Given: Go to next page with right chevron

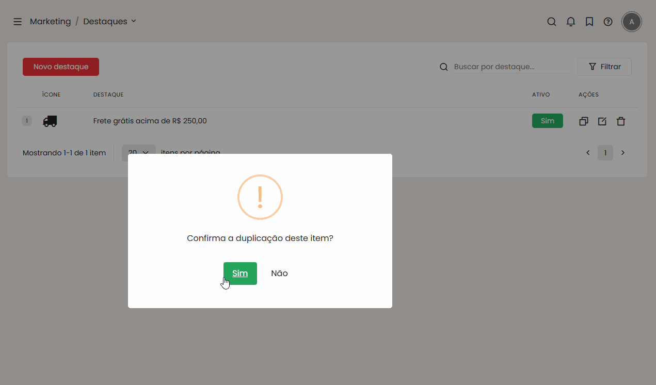Looking at the screenshot, I should 622,153.
